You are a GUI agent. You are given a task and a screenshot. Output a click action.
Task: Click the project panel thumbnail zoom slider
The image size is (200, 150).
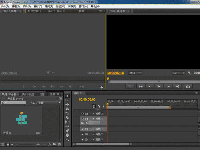click(x=25, y=144)
